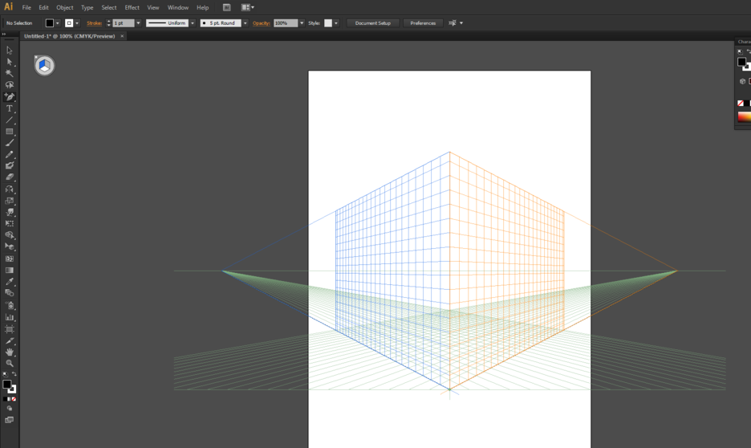Pick the Type tool
This screenshot has height=448, width=751.
coord(9,108)
